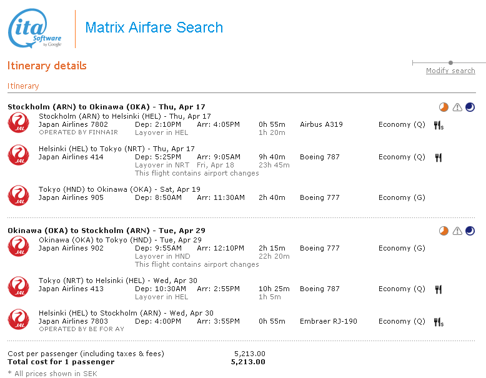Click the outbound long layover clock icon

point(444,107)
